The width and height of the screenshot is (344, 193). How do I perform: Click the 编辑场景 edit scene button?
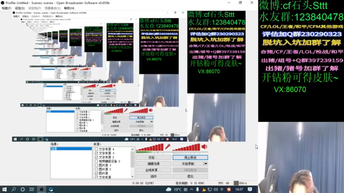click(154, 164)
